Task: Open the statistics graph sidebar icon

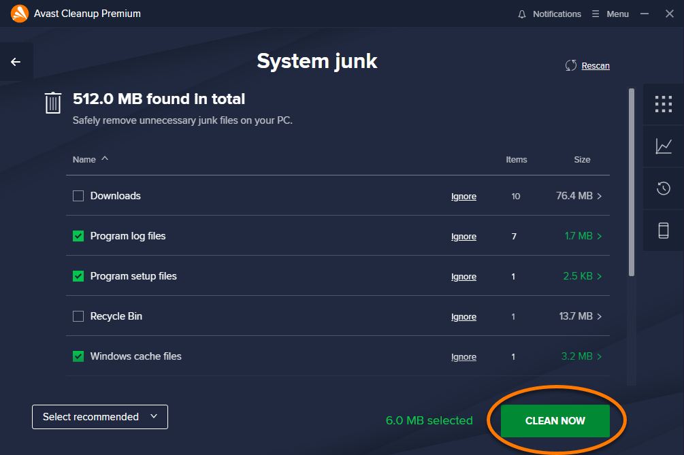Action: click(x=663, y=146)
